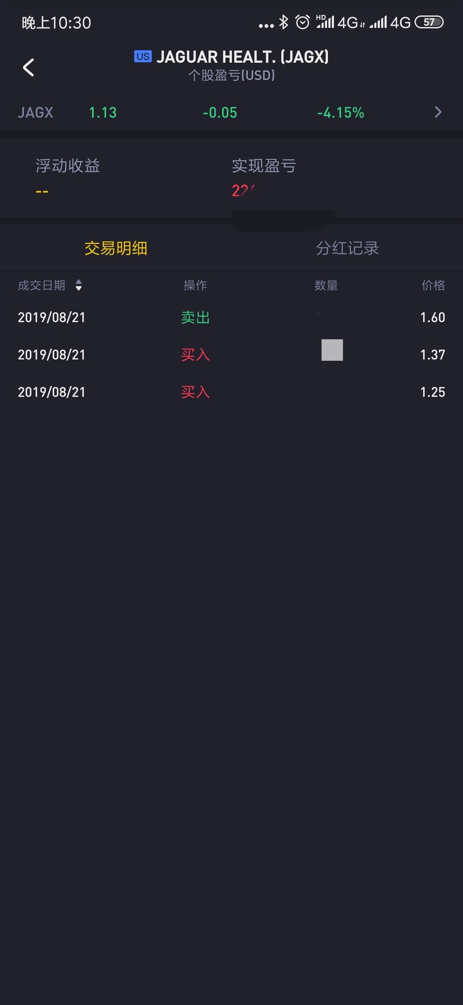Tap the second 4G signal icon
Viewport: 463px width, 1005px height.
click(x=390, y=22)
